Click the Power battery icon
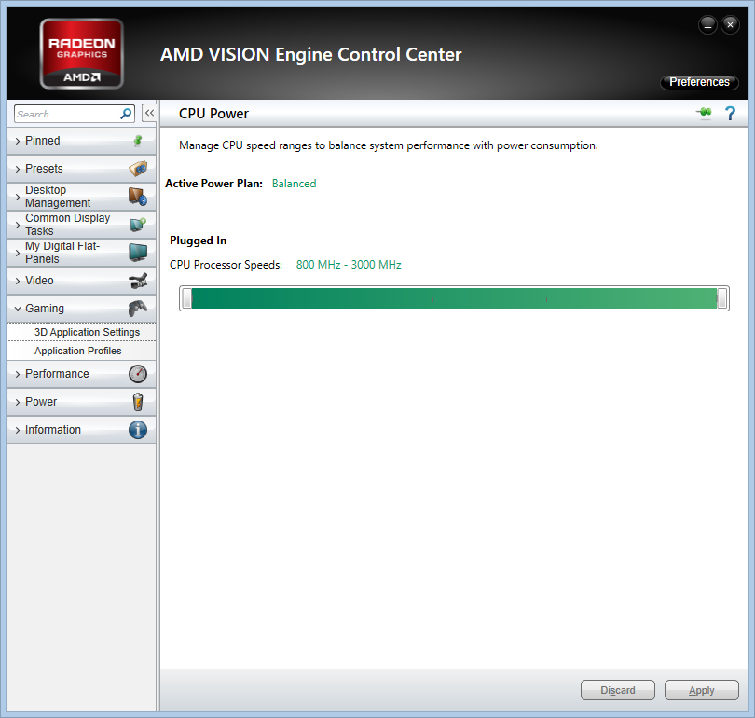 [x=138, y=402]
